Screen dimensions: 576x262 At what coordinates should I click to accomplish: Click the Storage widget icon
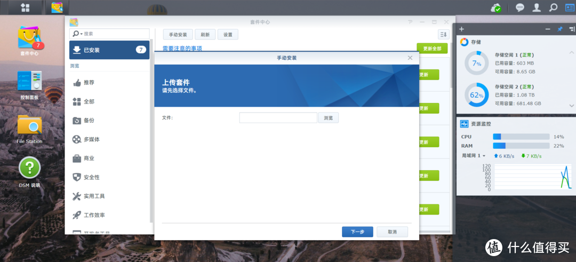(465, 42)
